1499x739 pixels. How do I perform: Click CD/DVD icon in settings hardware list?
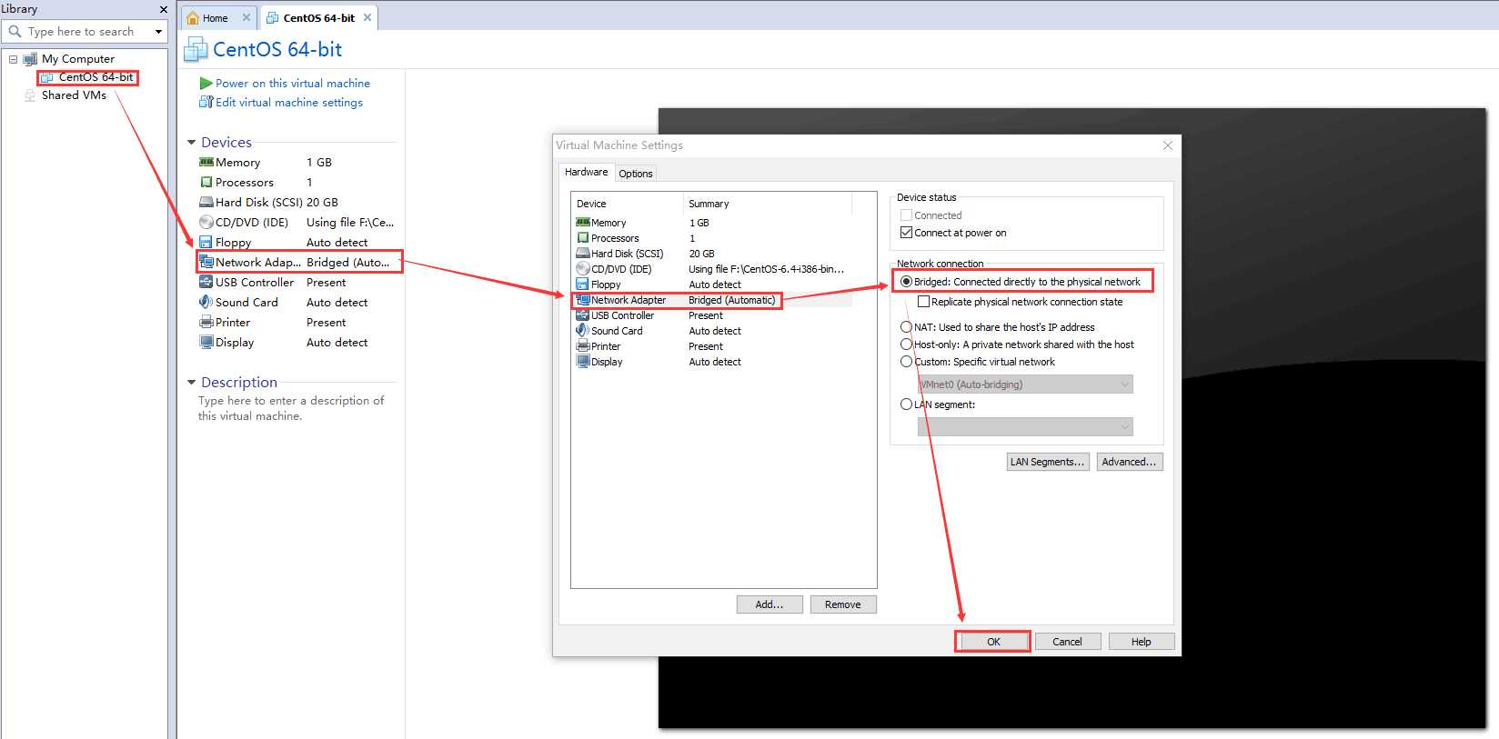(583, 269)
